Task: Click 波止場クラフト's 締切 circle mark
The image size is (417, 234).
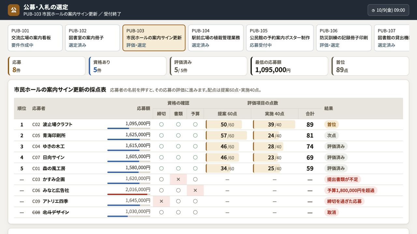Action: coord(161,124)
